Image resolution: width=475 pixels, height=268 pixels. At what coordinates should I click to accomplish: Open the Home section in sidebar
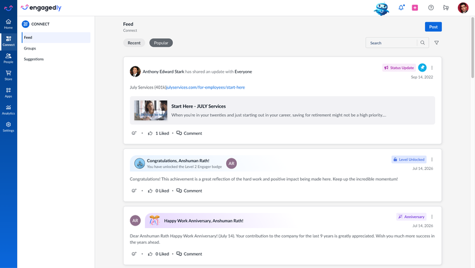point(8,24)
